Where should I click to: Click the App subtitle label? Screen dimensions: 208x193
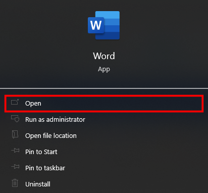coord(104,69)
